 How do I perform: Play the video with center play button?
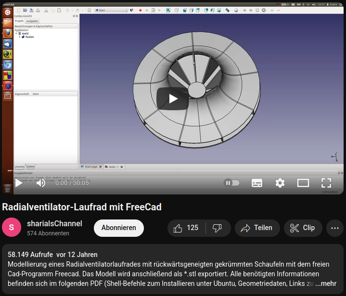coord(173,99)
